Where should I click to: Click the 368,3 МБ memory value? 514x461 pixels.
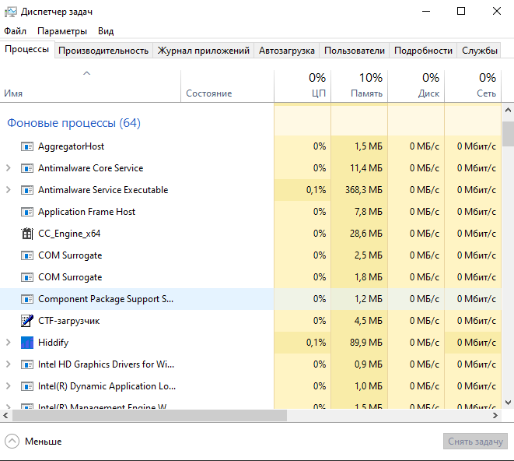364,190
